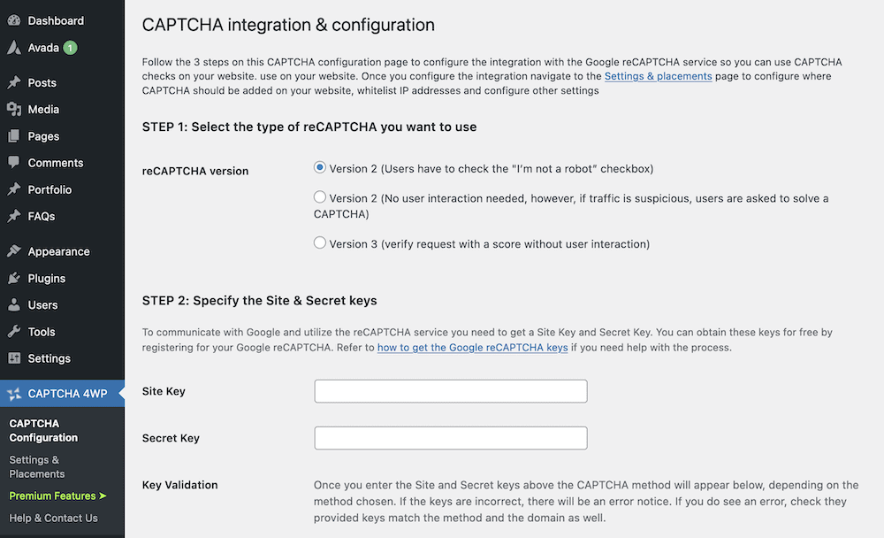Click the Appearance paintbrush icon
The image size is (884, 538).
(x=14, y=251)
